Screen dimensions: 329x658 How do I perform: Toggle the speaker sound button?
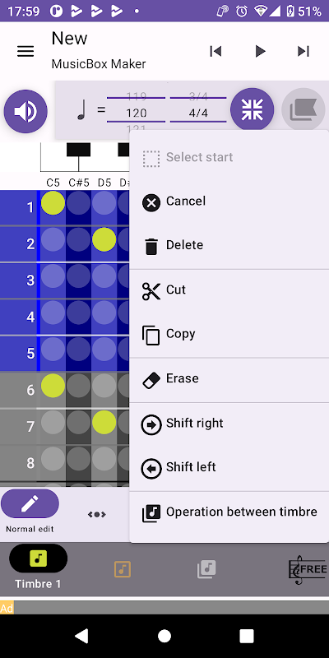25,111
